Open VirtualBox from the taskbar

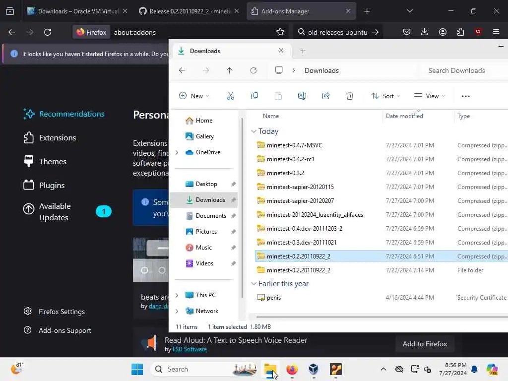pyautogui.click(x=314, y=369)
